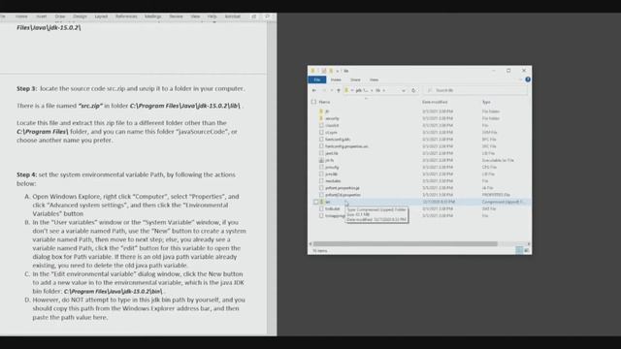Screen dimensions: 621x349
Task: Go forward using Explorer forward arrow
Action: point(323,90)
